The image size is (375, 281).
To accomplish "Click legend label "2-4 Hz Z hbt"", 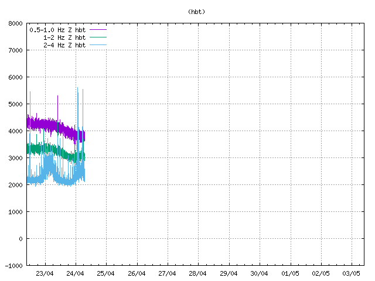I will coord(64,46).
